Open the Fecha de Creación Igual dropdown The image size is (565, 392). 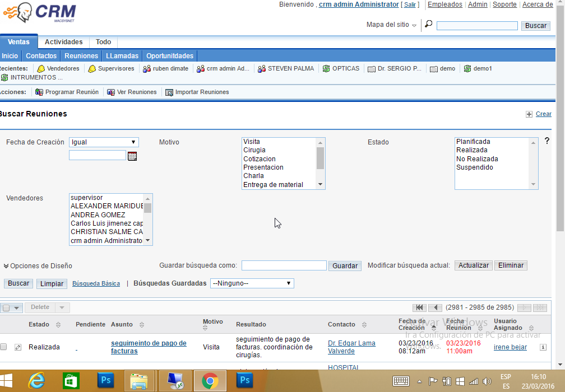[x=104, y=142]
